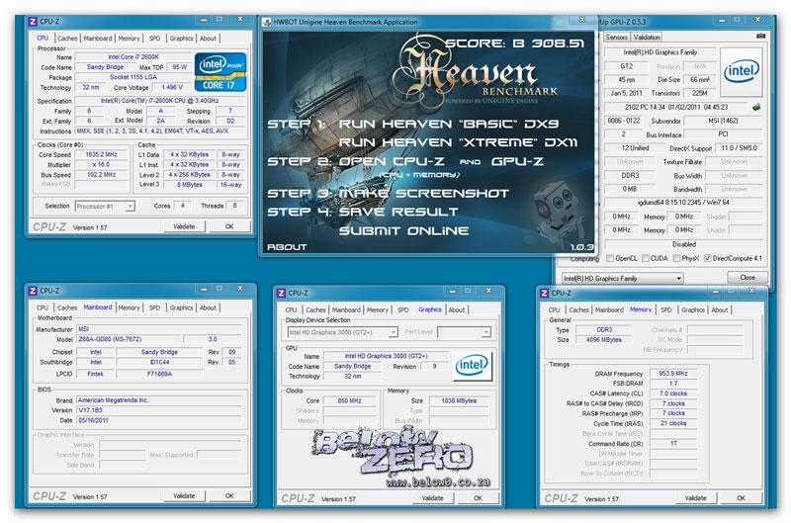
Task: Click GPU-Z screenshot camera icon
Action: (x=760, y=37)
